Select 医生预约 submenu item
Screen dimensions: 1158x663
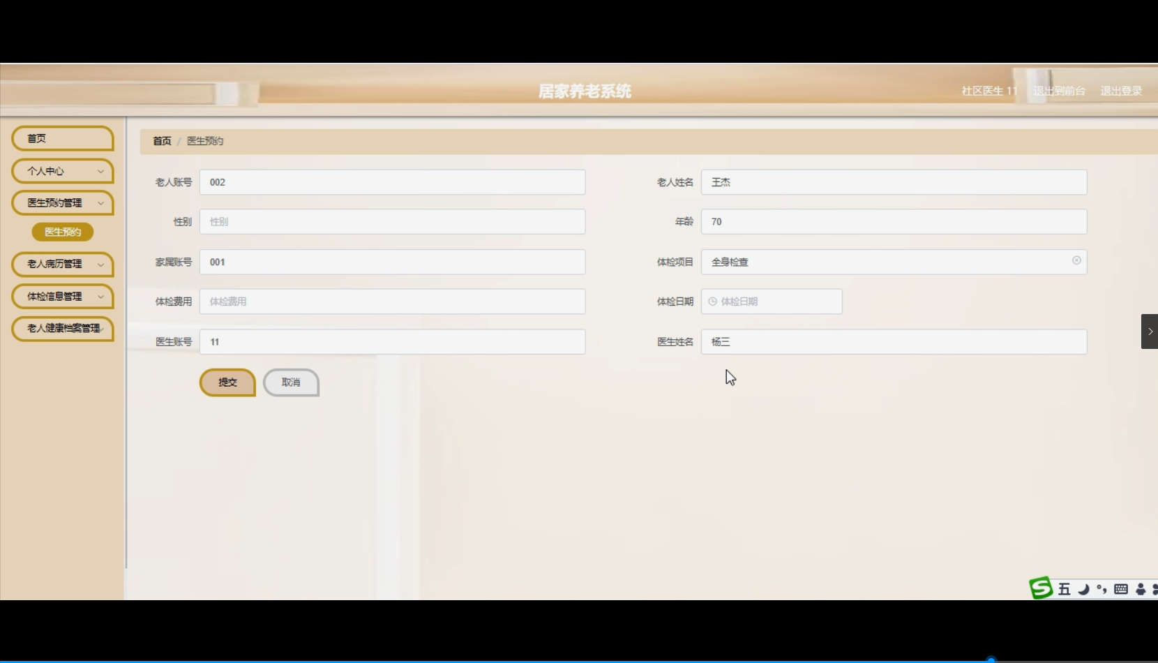[x=63, y=232]
